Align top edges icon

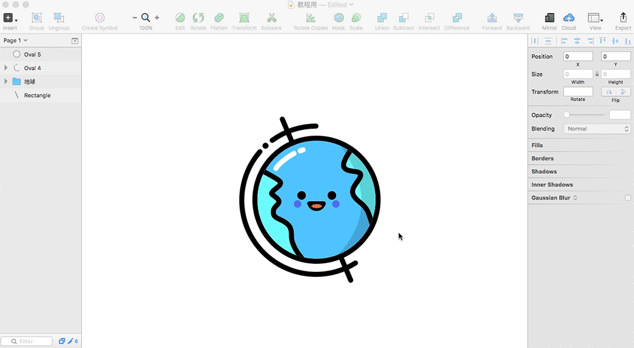[602, 41]
